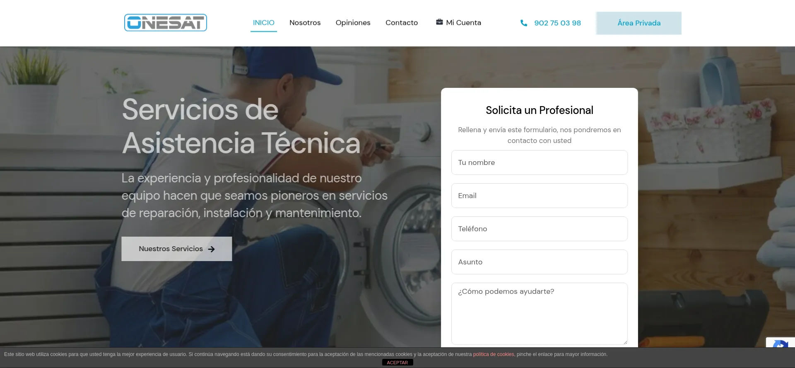This screenshot has width=795, height=368.
Task: Click into the Teléfono field
Action: [x=539, y=229]
